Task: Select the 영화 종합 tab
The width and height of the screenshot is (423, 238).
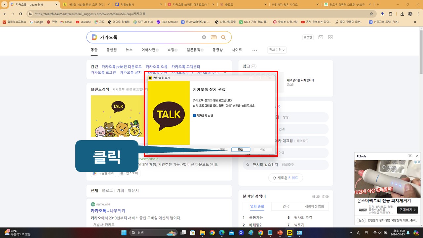Action: coord(257,206)
